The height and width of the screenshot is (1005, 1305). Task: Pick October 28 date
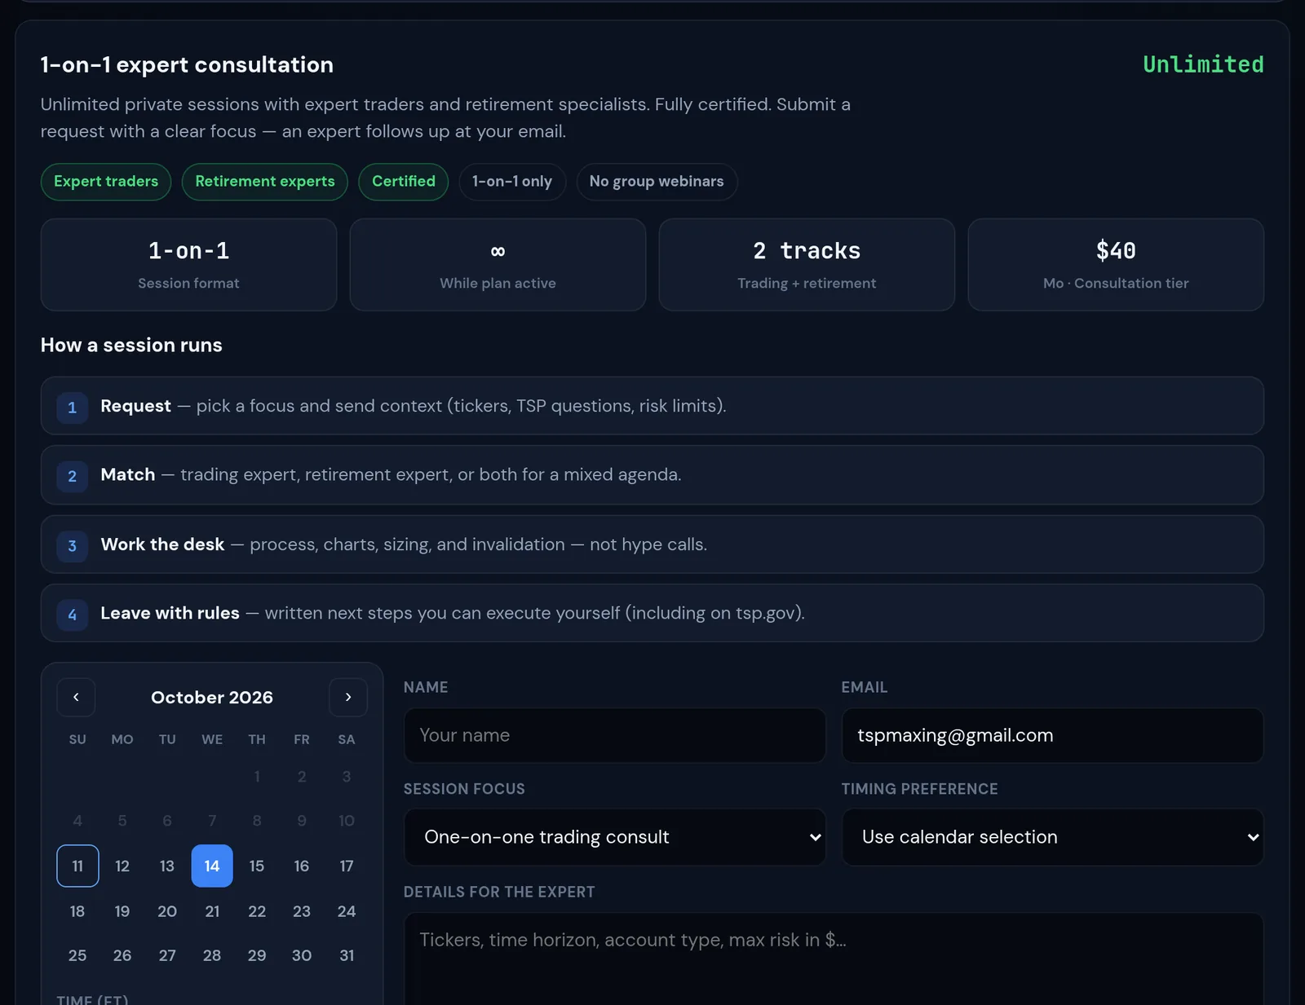click(212, 955)
